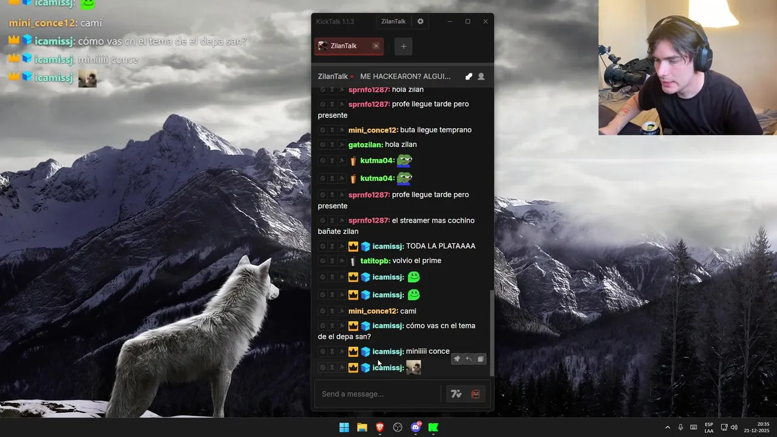Screen dimensions: 777x437
Task: Close the ZilanTalk chatroom tab
Action: (x=376, y=46)
